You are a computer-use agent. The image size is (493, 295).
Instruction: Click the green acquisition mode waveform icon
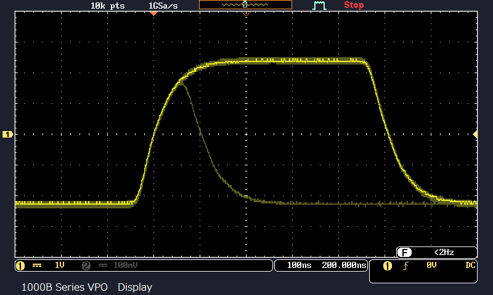click(319, 6)
